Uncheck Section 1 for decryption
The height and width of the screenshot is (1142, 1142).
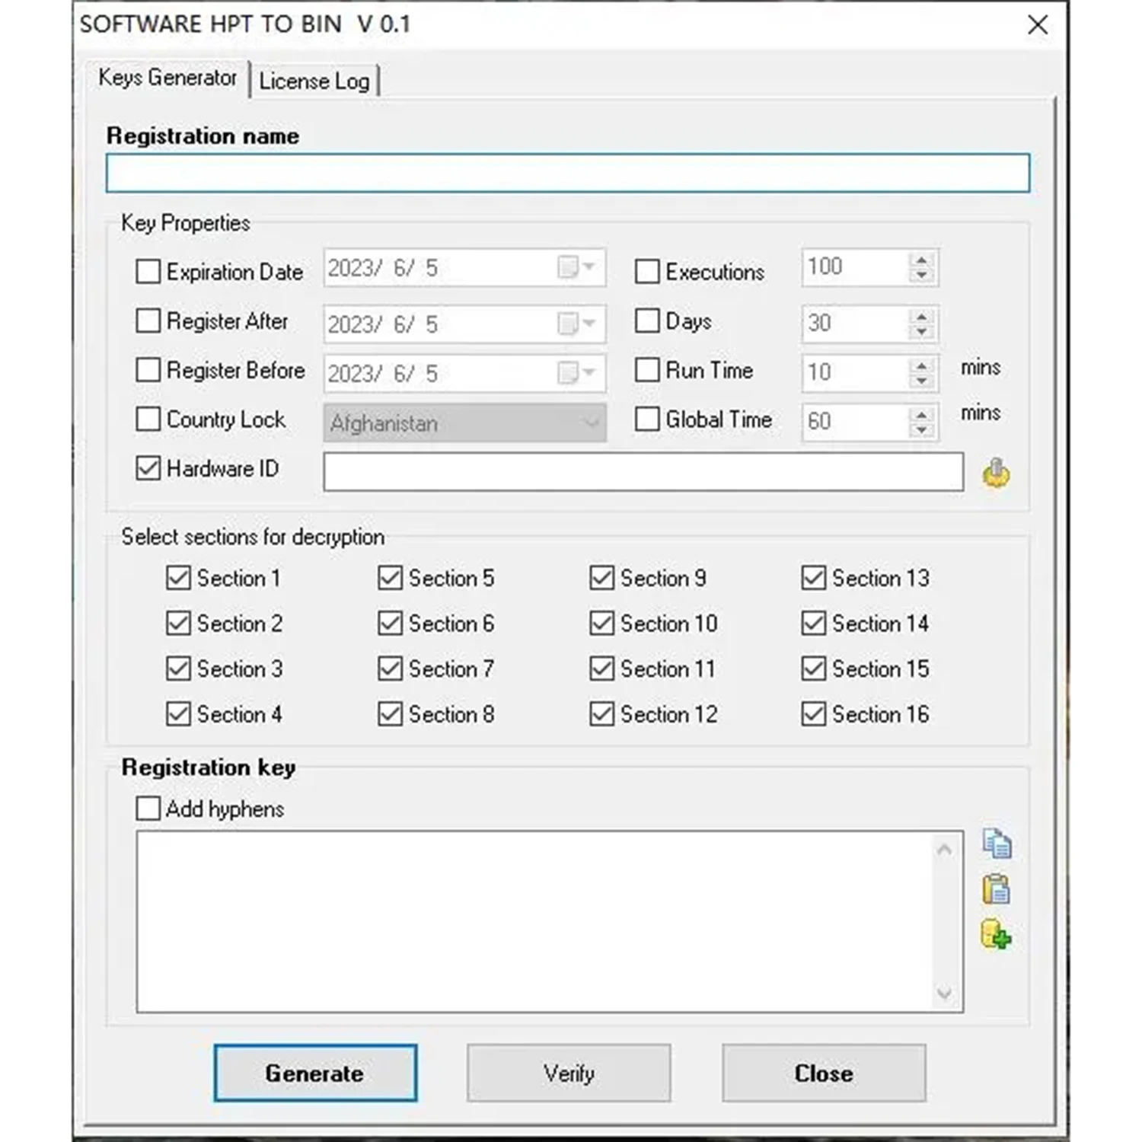pos(178,578)
